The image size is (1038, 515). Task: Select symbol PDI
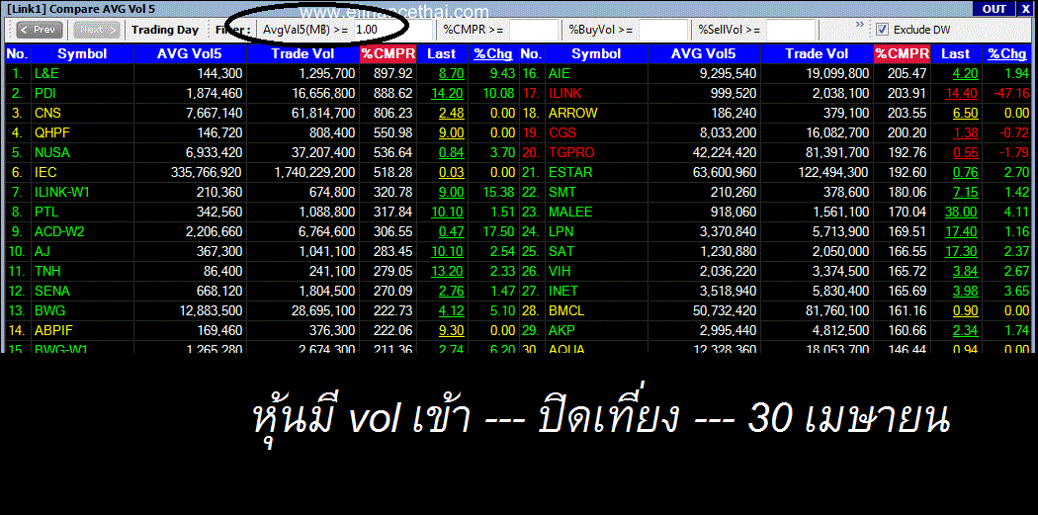point(45,93)
